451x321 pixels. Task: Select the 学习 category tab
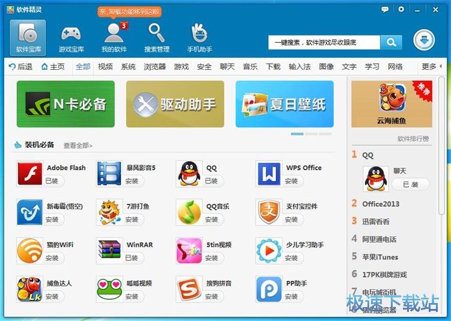point(372,67)
